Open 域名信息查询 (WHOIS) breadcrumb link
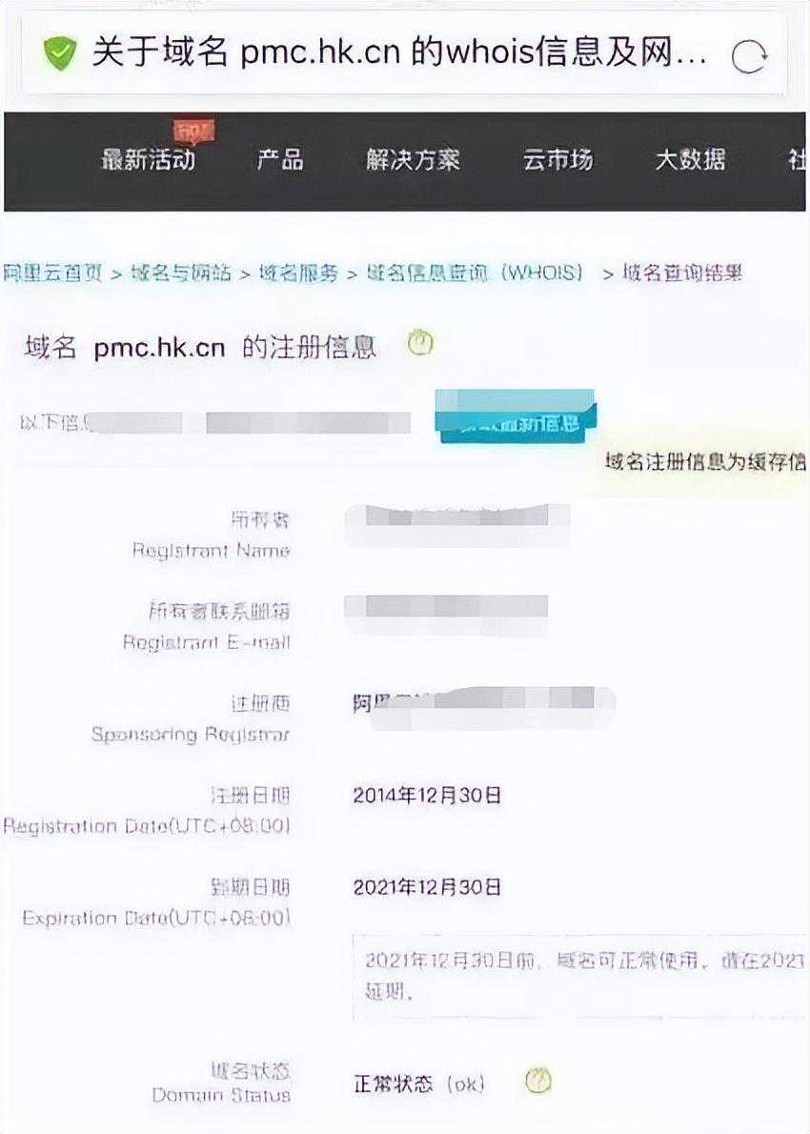810x1134 pixels. coord(475,273)
